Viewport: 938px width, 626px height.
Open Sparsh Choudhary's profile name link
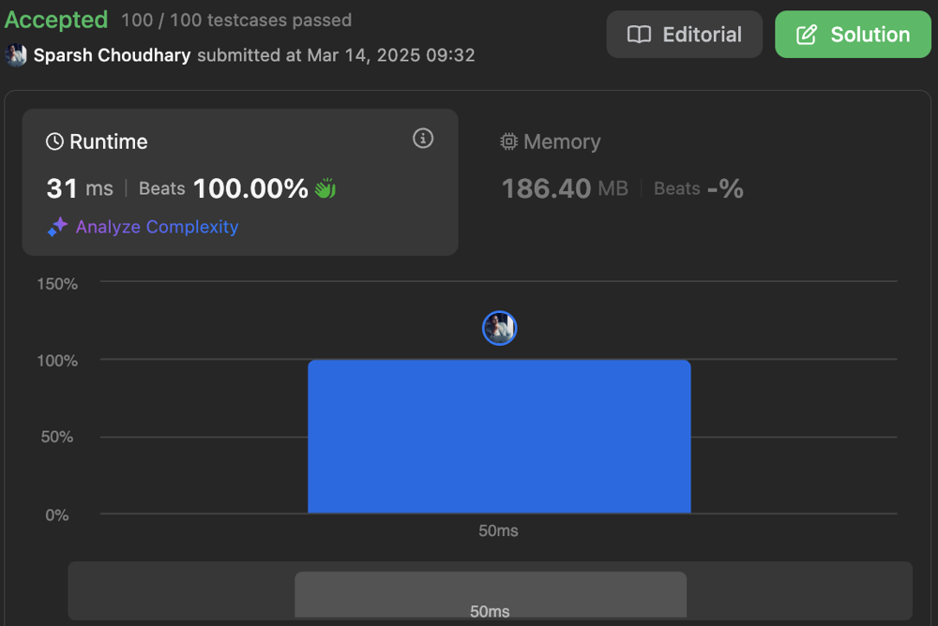point(112,55)
